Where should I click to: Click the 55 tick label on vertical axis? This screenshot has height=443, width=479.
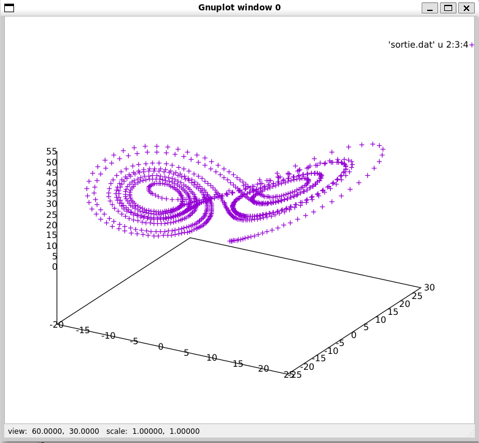pos(51,151)
